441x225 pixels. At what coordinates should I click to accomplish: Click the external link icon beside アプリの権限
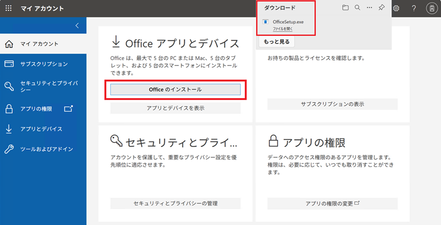pos(69,108)
